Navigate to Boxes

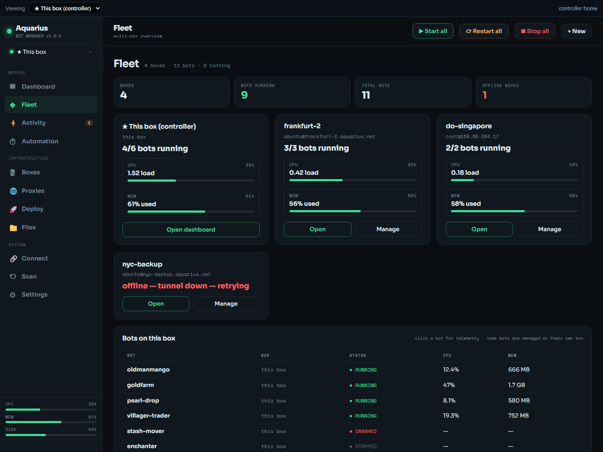coord(51,172)
